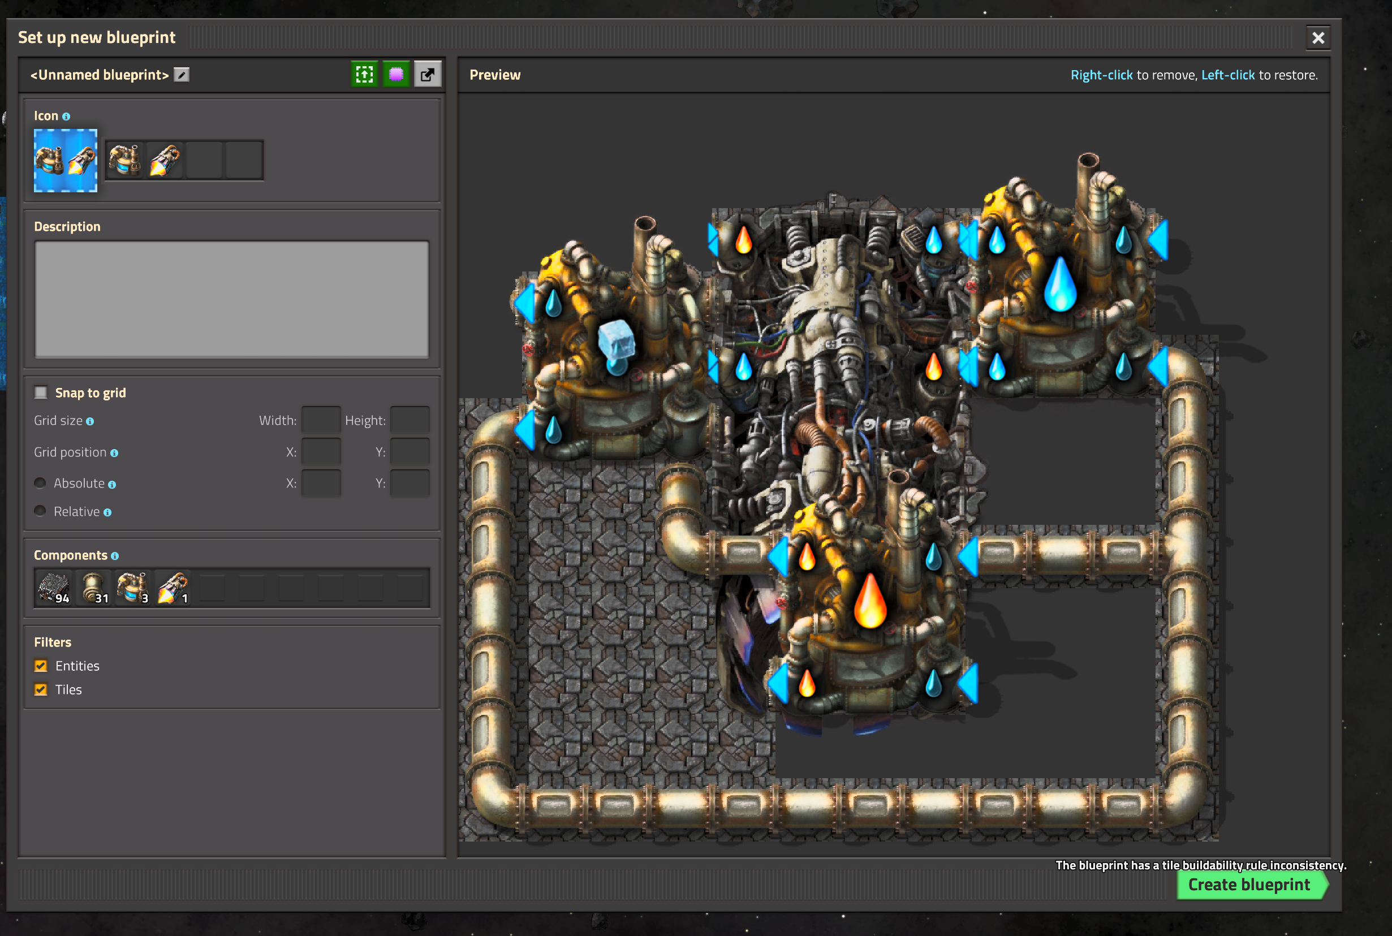1392x936 pixels.
Task: Click the Absolute Y field
Action: pyautogui.click(x=410, y=483)
